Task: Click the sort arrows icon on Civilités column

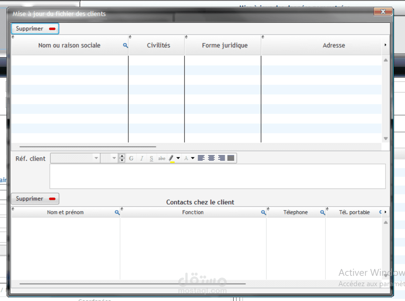Action: (130, 37)
